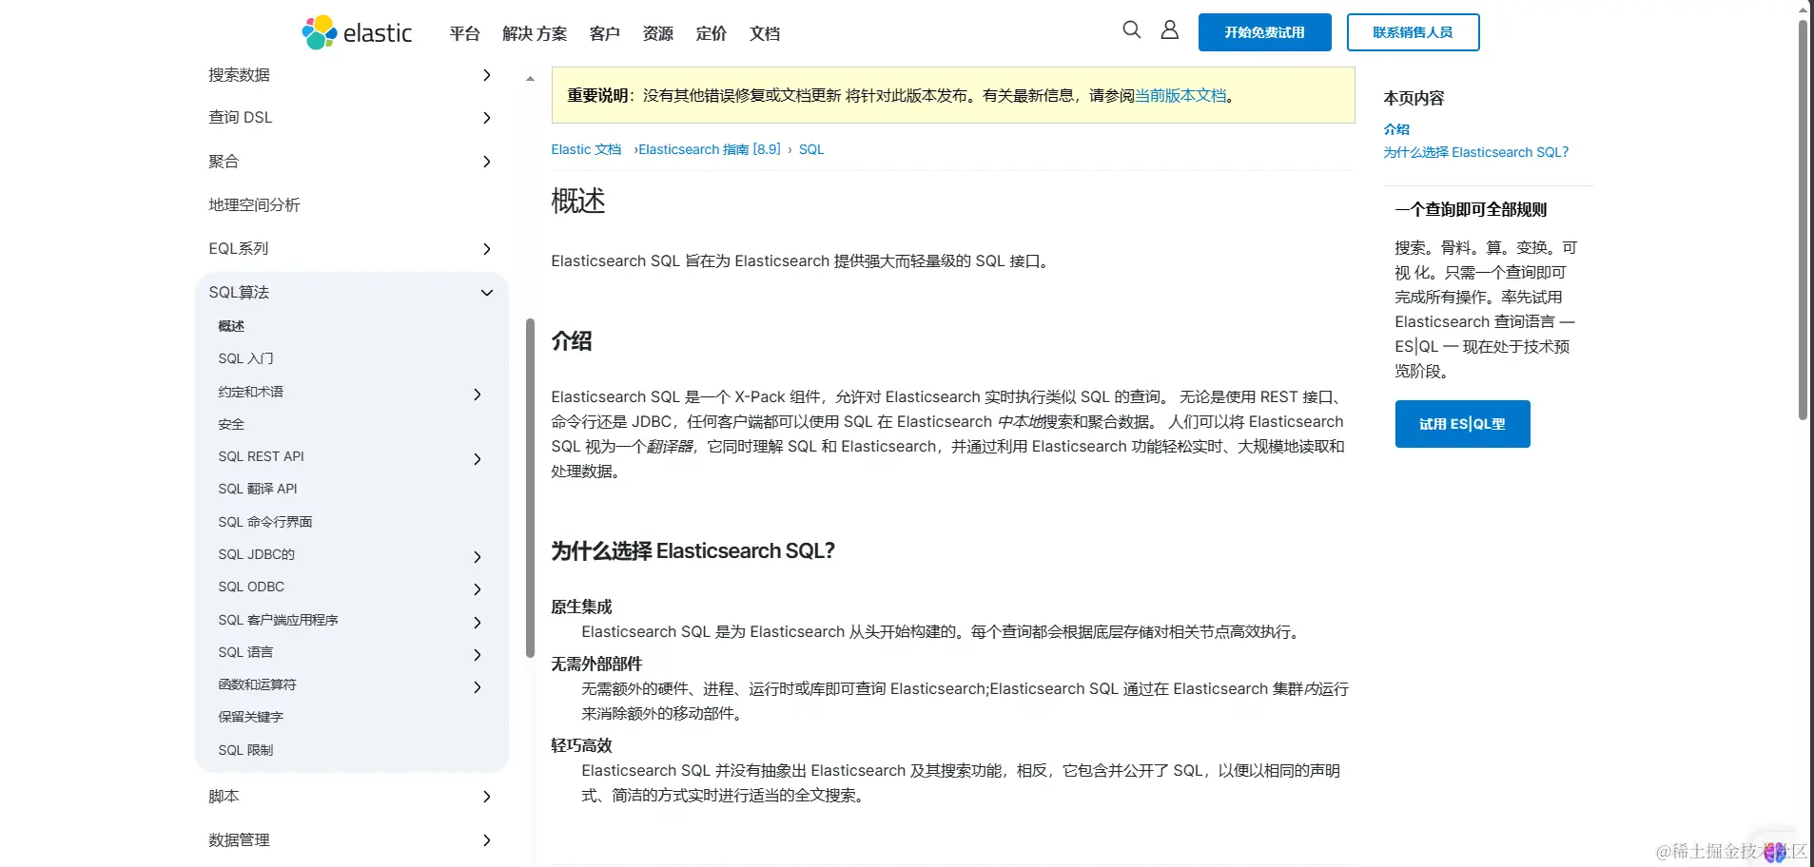The image size is (1814, 867).
Task: Jump to 介绍 in page contents
Action: pyautogui.click(x=1396, y=129)
